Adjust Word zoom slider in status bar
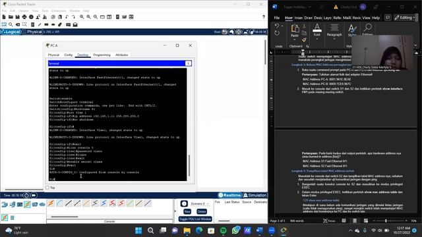 (x=390, y=221)
